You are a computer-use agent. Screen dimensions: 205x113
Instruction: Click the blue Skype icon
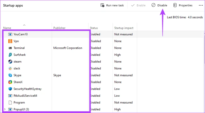tap(10, 75)
